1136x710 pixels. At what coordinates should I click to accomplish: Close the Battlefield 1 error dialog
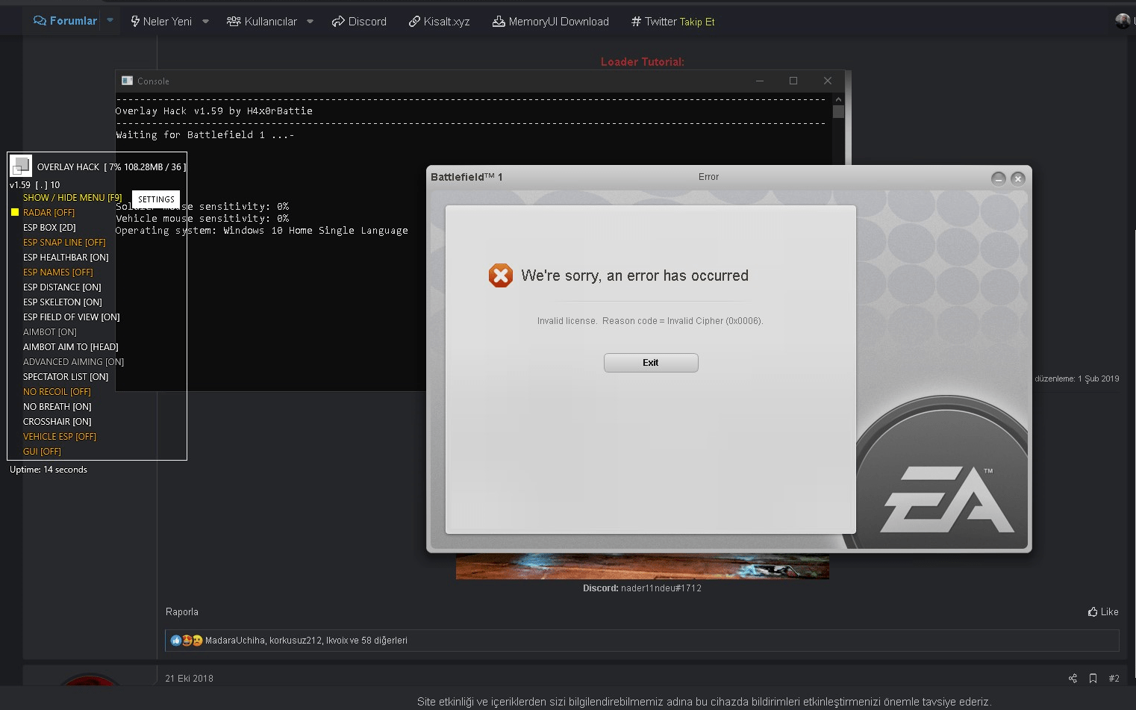(x=1018, y=178)
